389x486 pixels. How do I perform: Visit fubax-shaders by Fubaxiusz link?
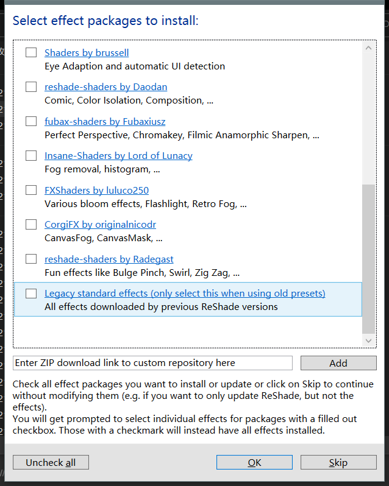pos(105,122)
